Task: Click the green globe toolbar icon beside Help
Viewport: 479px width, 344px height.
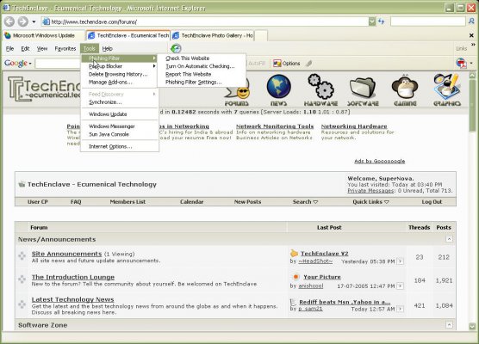Action: [x=176, y=48]
